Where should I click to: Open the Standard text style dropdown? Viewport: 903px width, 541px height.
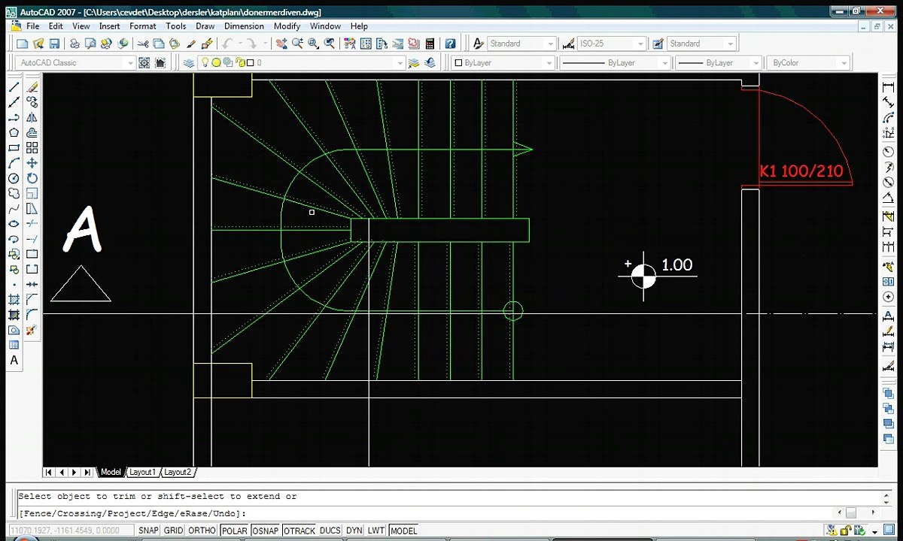(x=550, y=44)
